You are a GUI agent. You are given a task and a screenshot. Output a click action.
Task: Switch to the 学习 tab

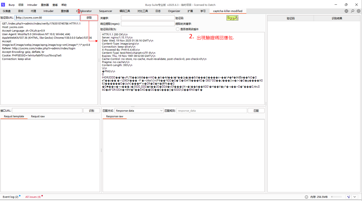click(x=203, y=11)
